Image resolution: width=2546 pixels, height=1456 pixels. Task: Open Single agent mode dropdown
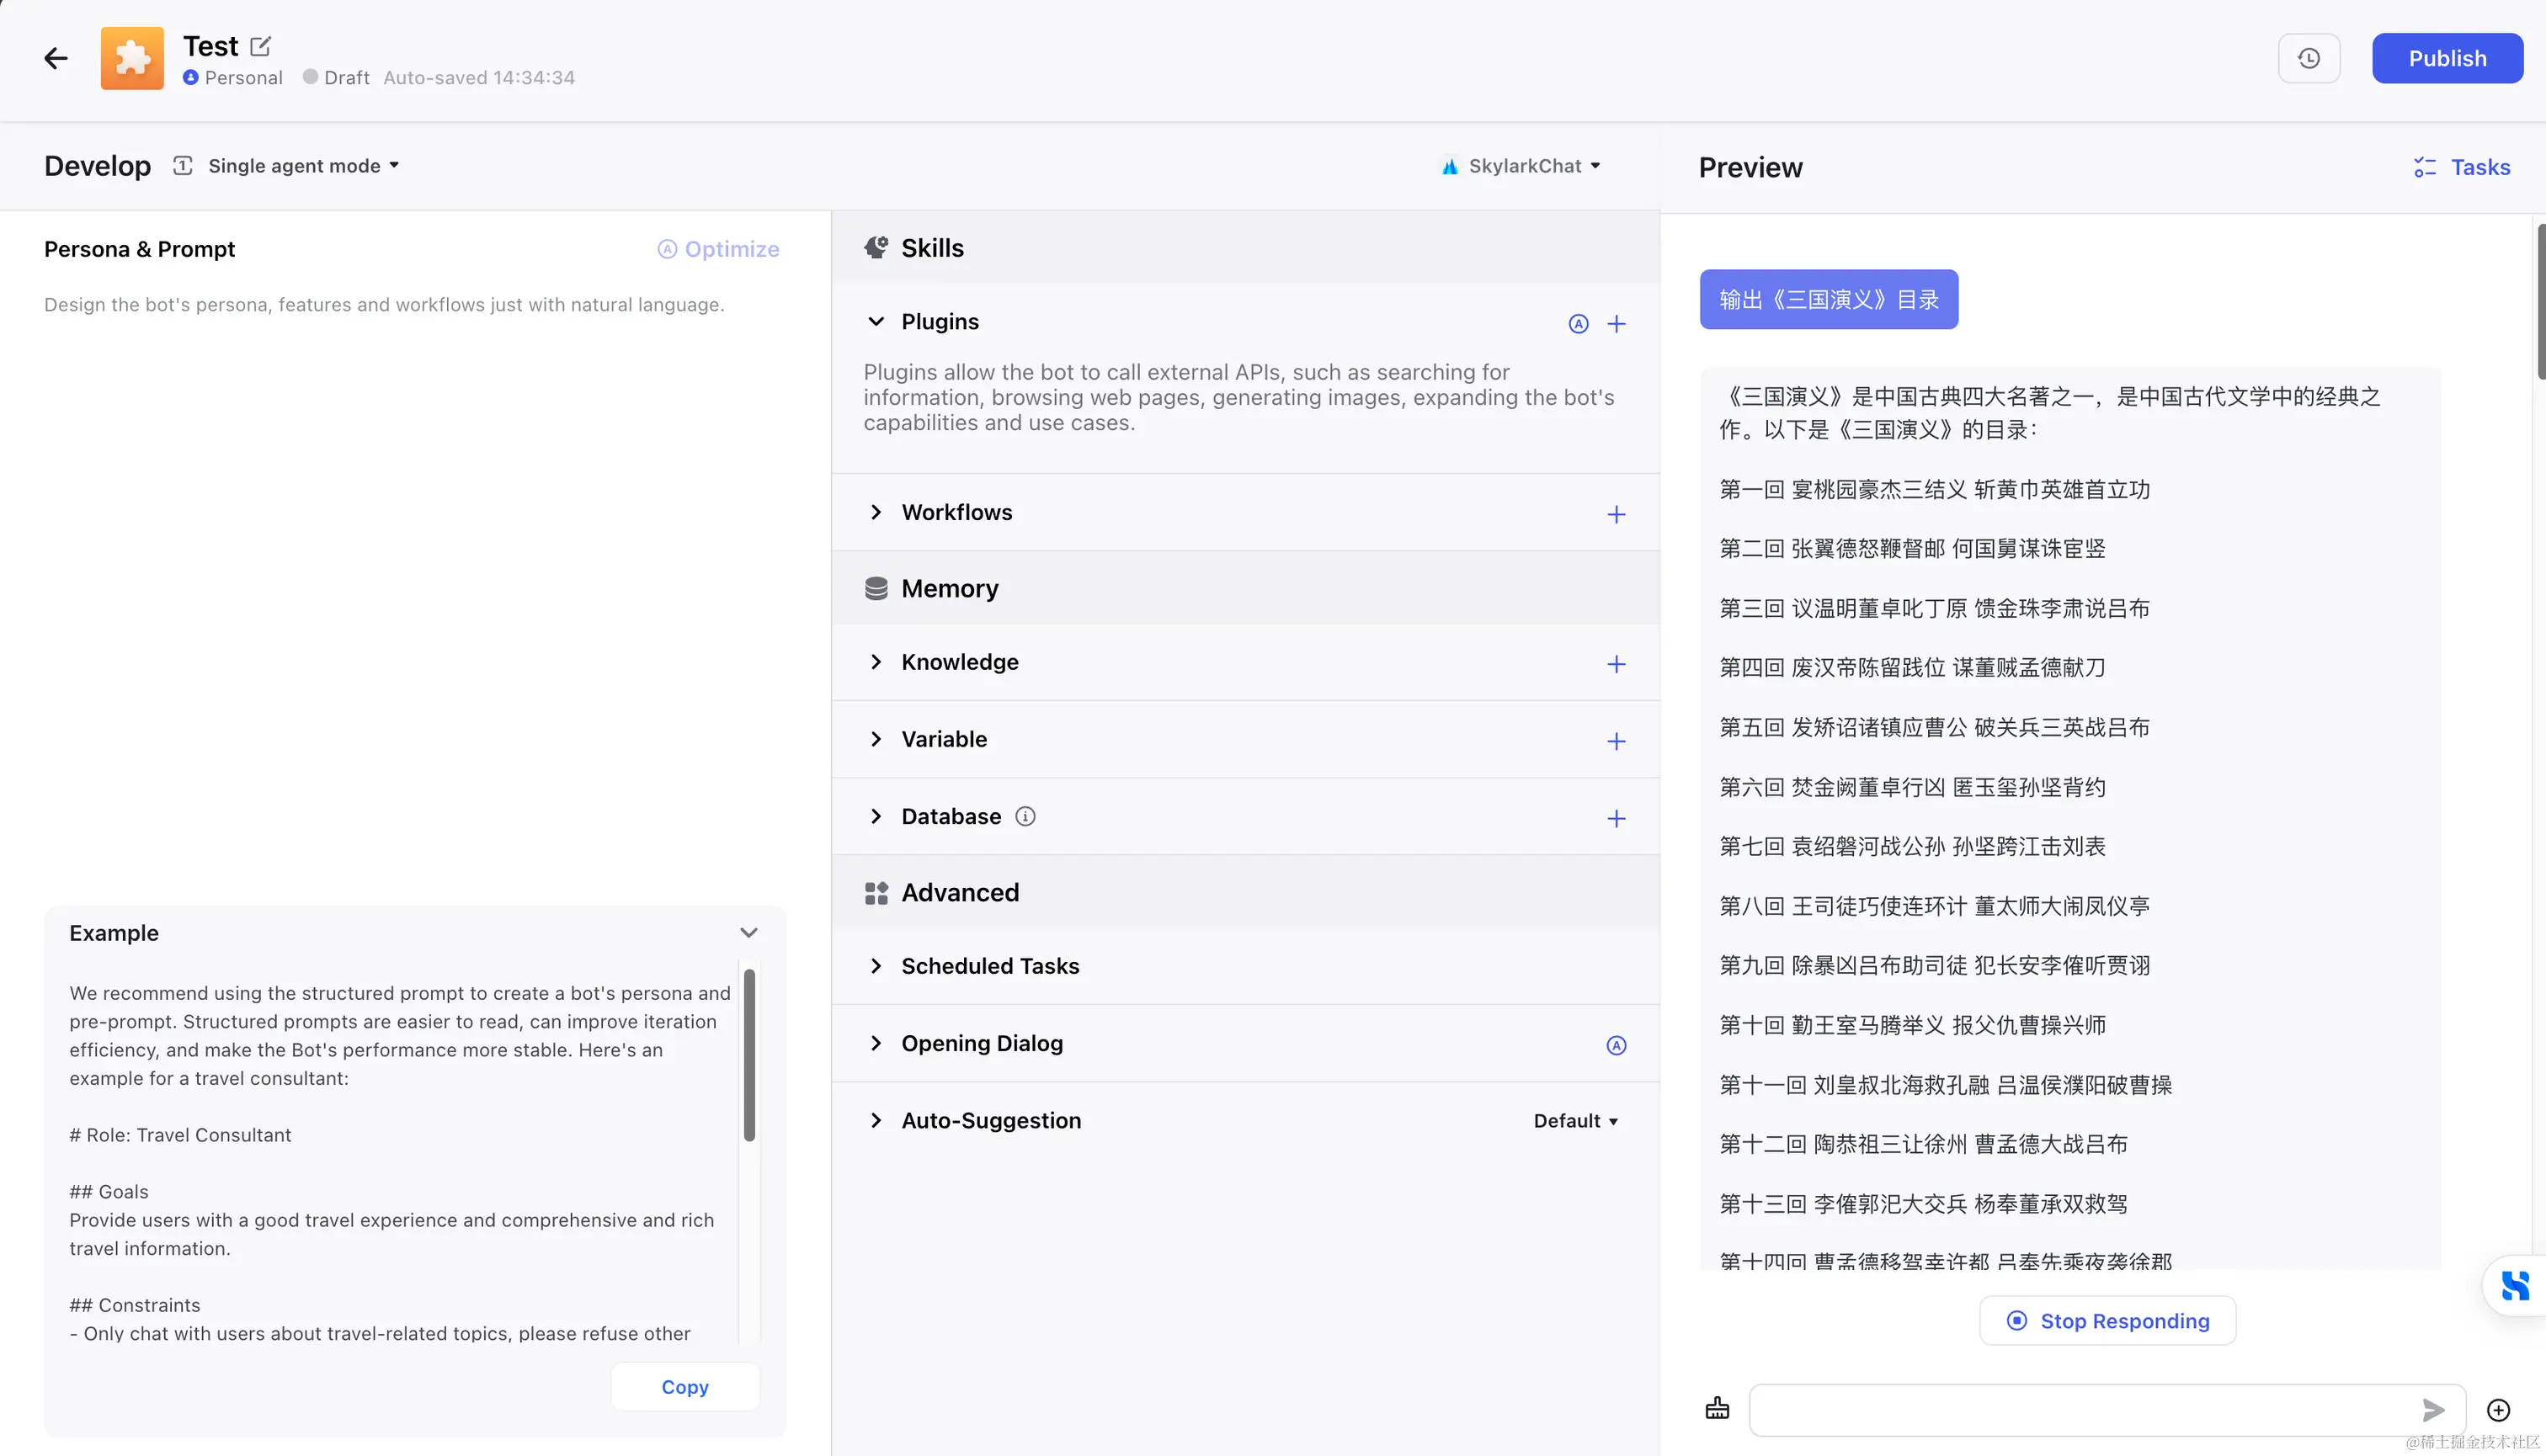[x=303, y=166]
